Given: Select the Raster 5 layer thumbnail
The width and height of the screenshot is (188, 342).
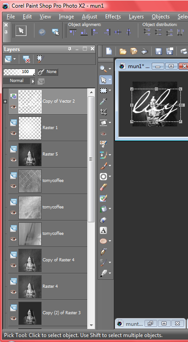Looking at the screenshot, I should pyautogui.click(x=30, y=155).
